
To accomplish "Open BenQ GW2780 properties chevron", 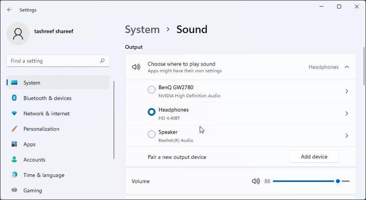I will 347,91.
